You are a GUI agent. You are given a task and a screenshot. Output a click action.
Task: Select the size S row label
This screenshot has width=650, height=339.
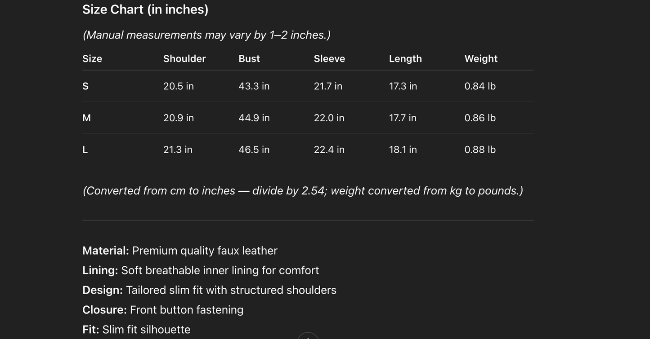[x=85, y=86]
